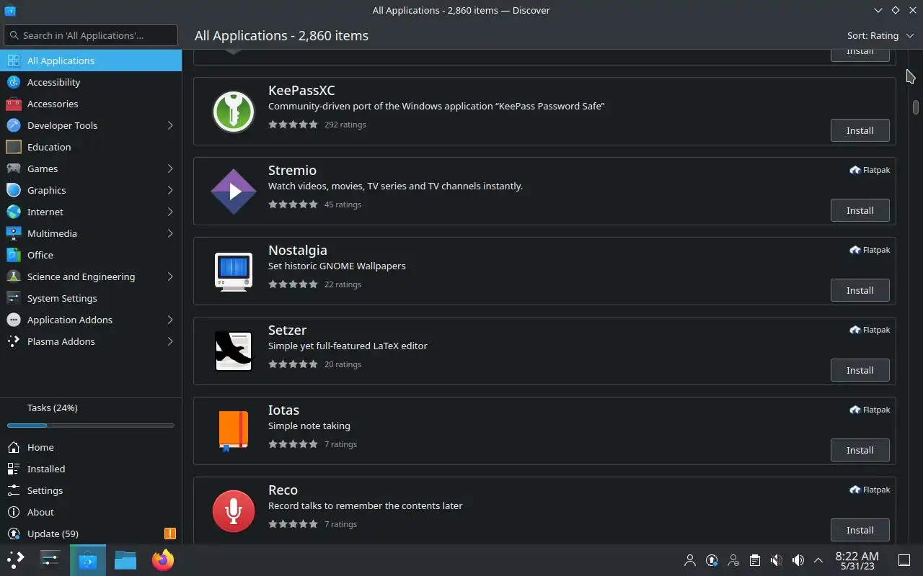Select All Applications in sidebar
The image size is (923, 576).
(91, 60)
